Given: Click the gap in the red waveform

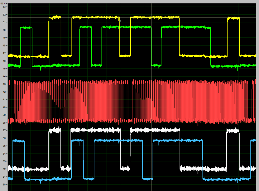Looking at the screenshot, I should tap(130, 101).
